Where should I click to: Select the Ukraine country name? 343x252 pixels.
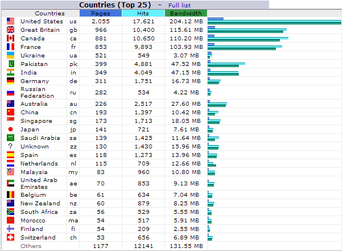pyautogui.click(x=32, y=55)
